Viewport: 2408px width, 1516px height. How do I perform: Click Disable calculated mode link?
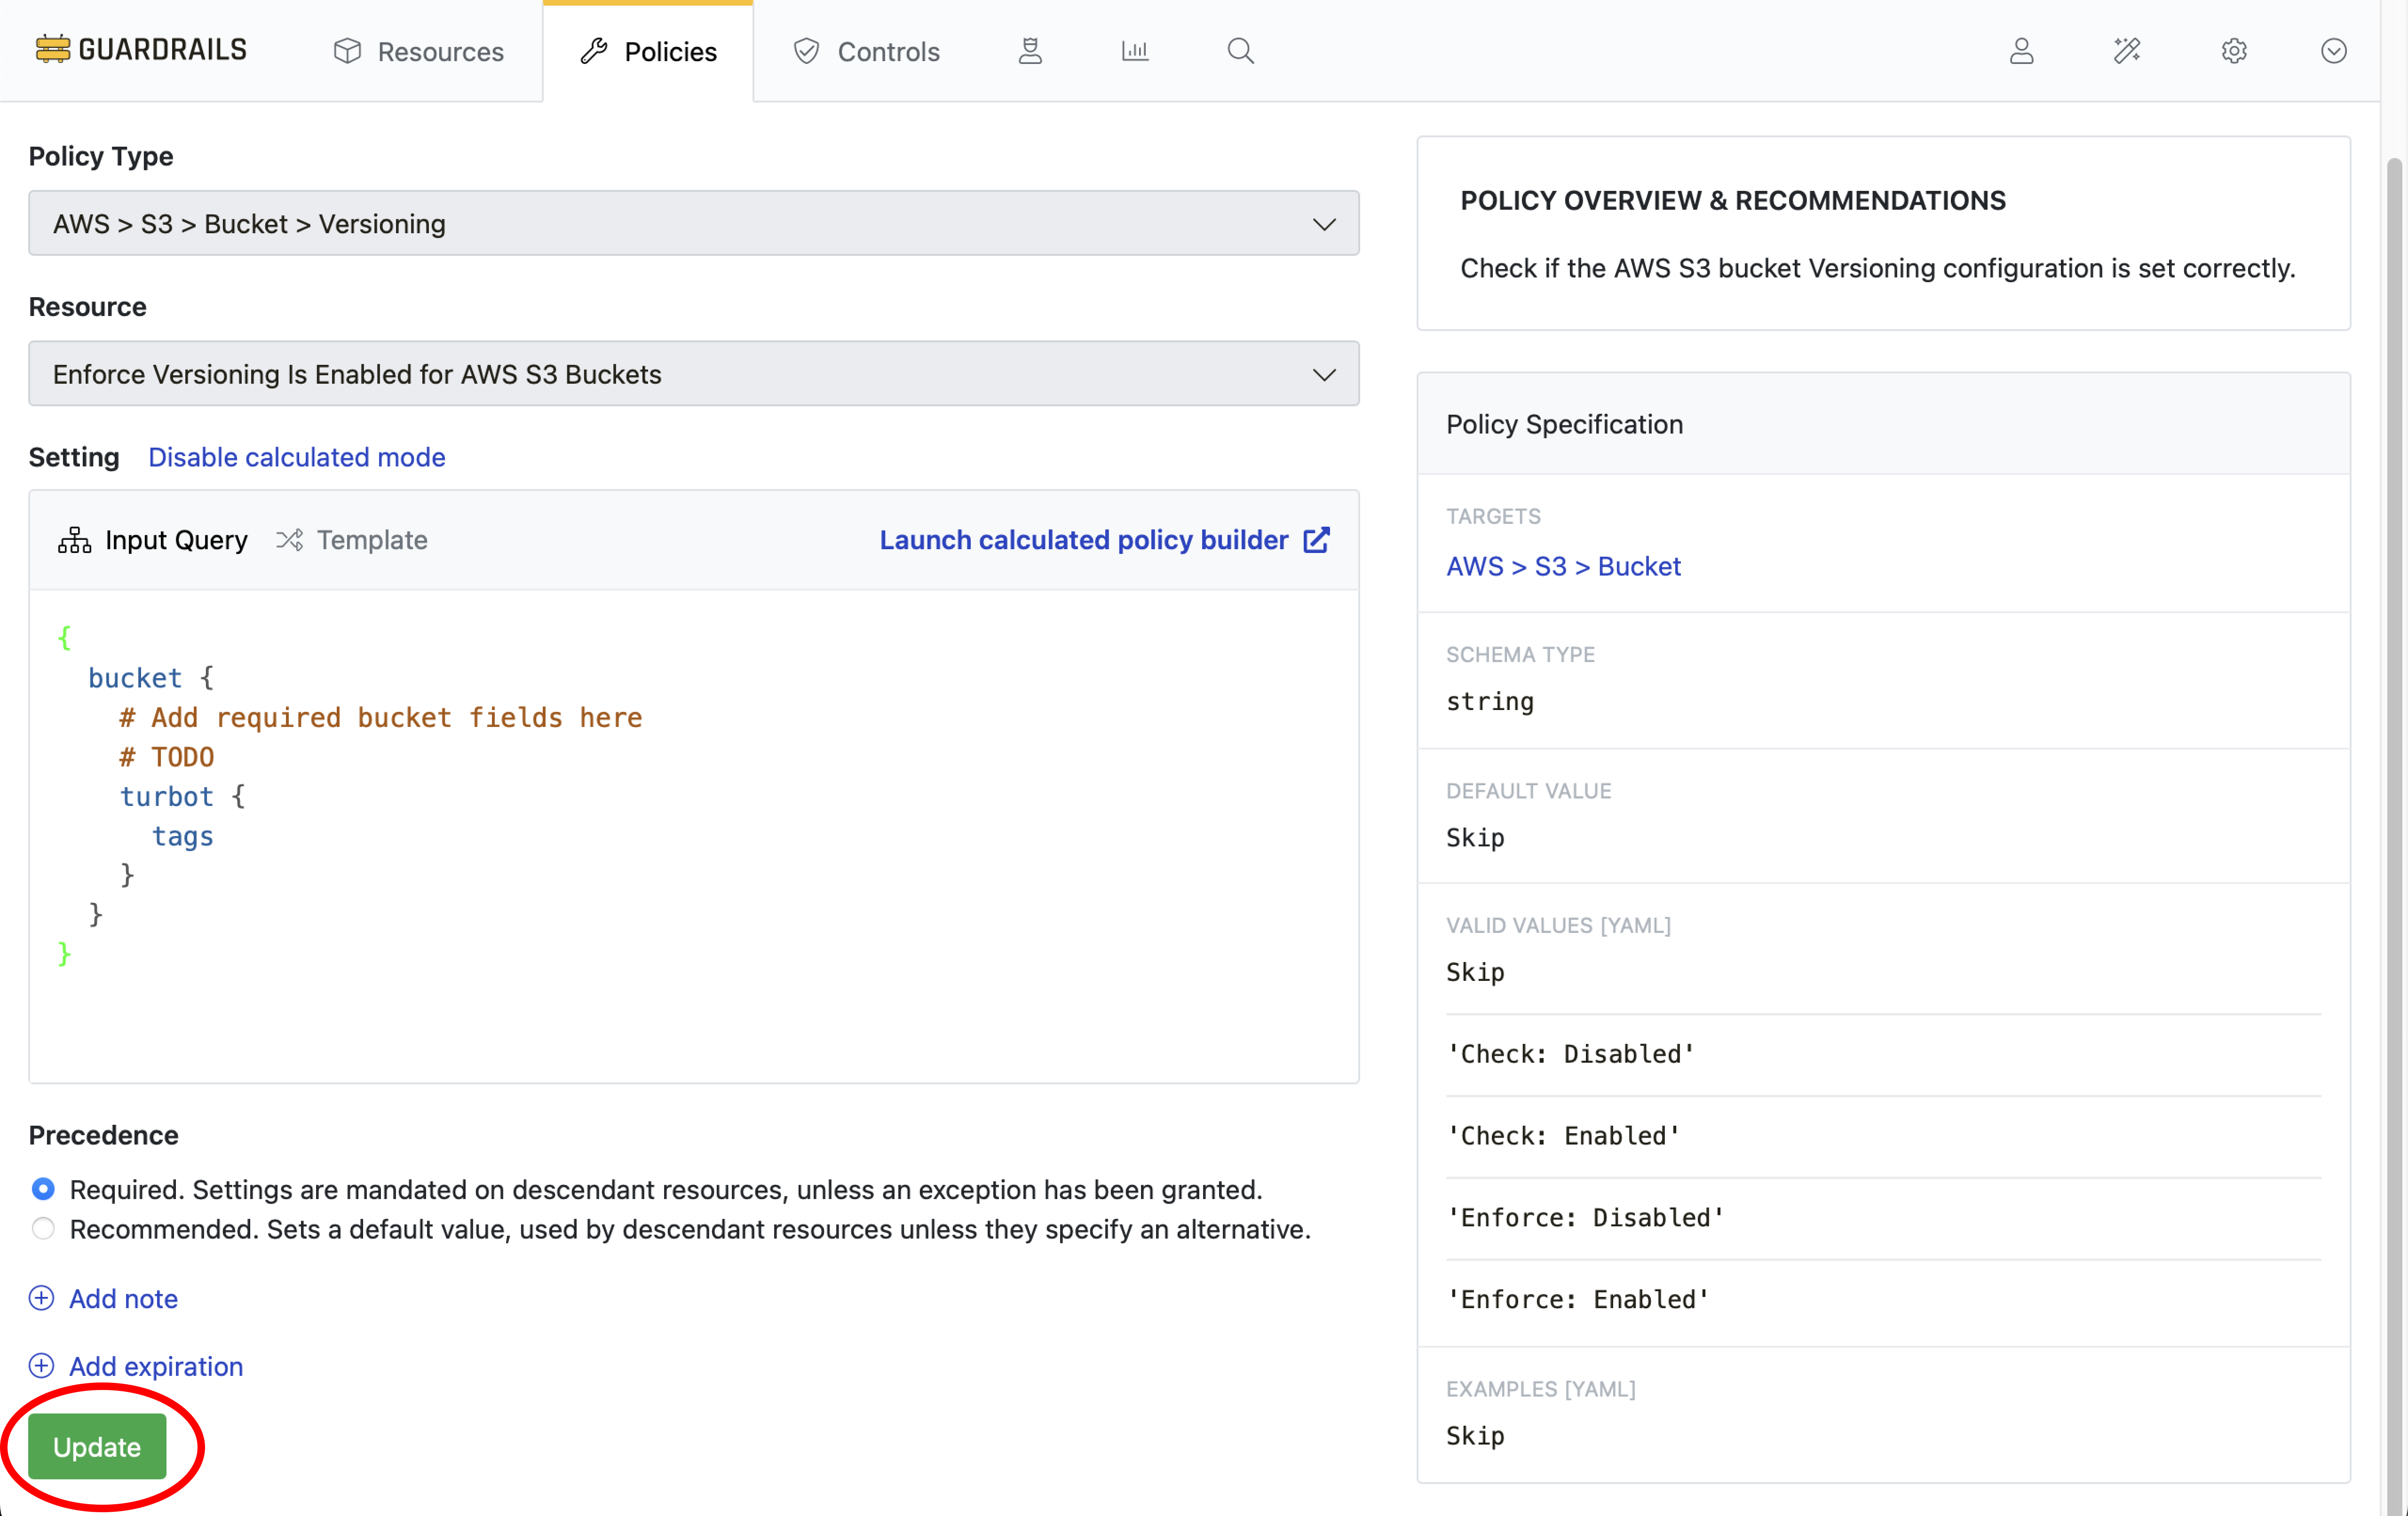pos(296,457)
